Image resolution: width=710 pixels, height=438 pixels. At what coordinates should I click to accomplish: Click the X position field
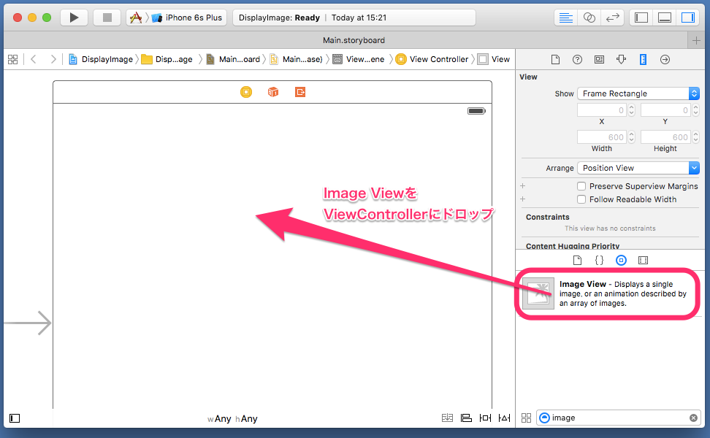602,110
